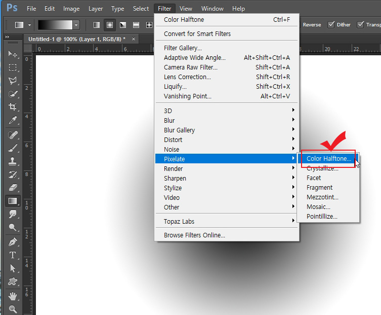Image resolution: width=381 pixels, height=315 pixels.
Task: Close the Untitled-1 document tab
Action: pyautogui.click(x=134, y=39)
